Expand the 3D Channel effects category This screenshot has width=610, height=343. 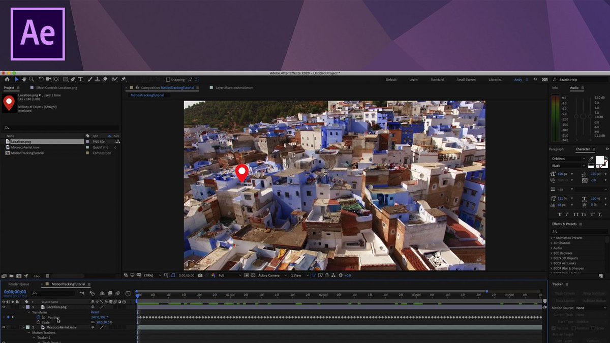click(551, 243)
